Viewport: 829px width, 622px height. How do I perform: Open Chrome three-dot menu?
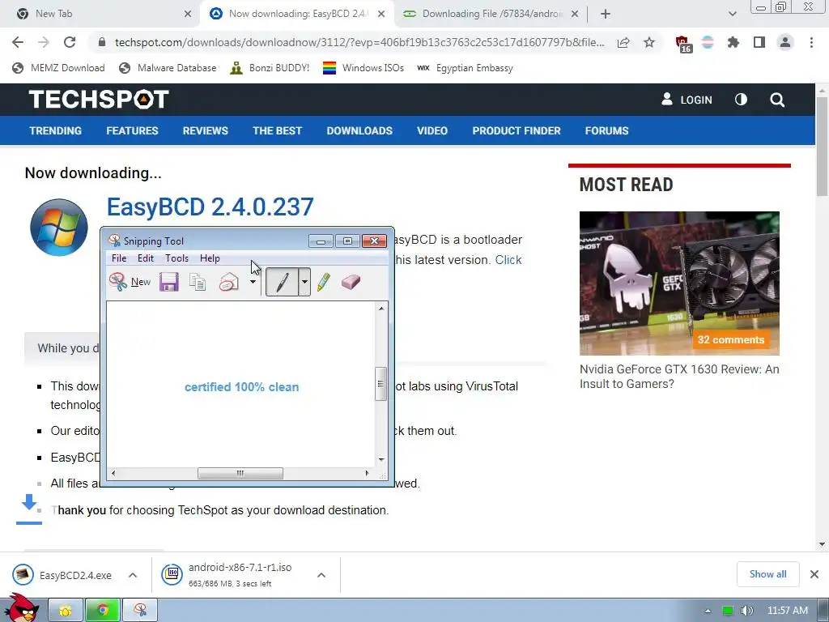point(811,42)
